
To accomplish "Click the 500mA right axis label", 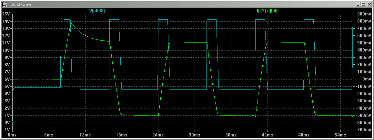I will tap(364, 43).
